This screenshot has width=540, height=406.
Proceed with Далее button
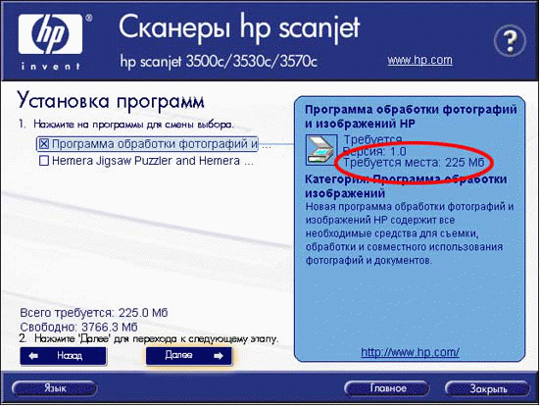click(189, 356)
